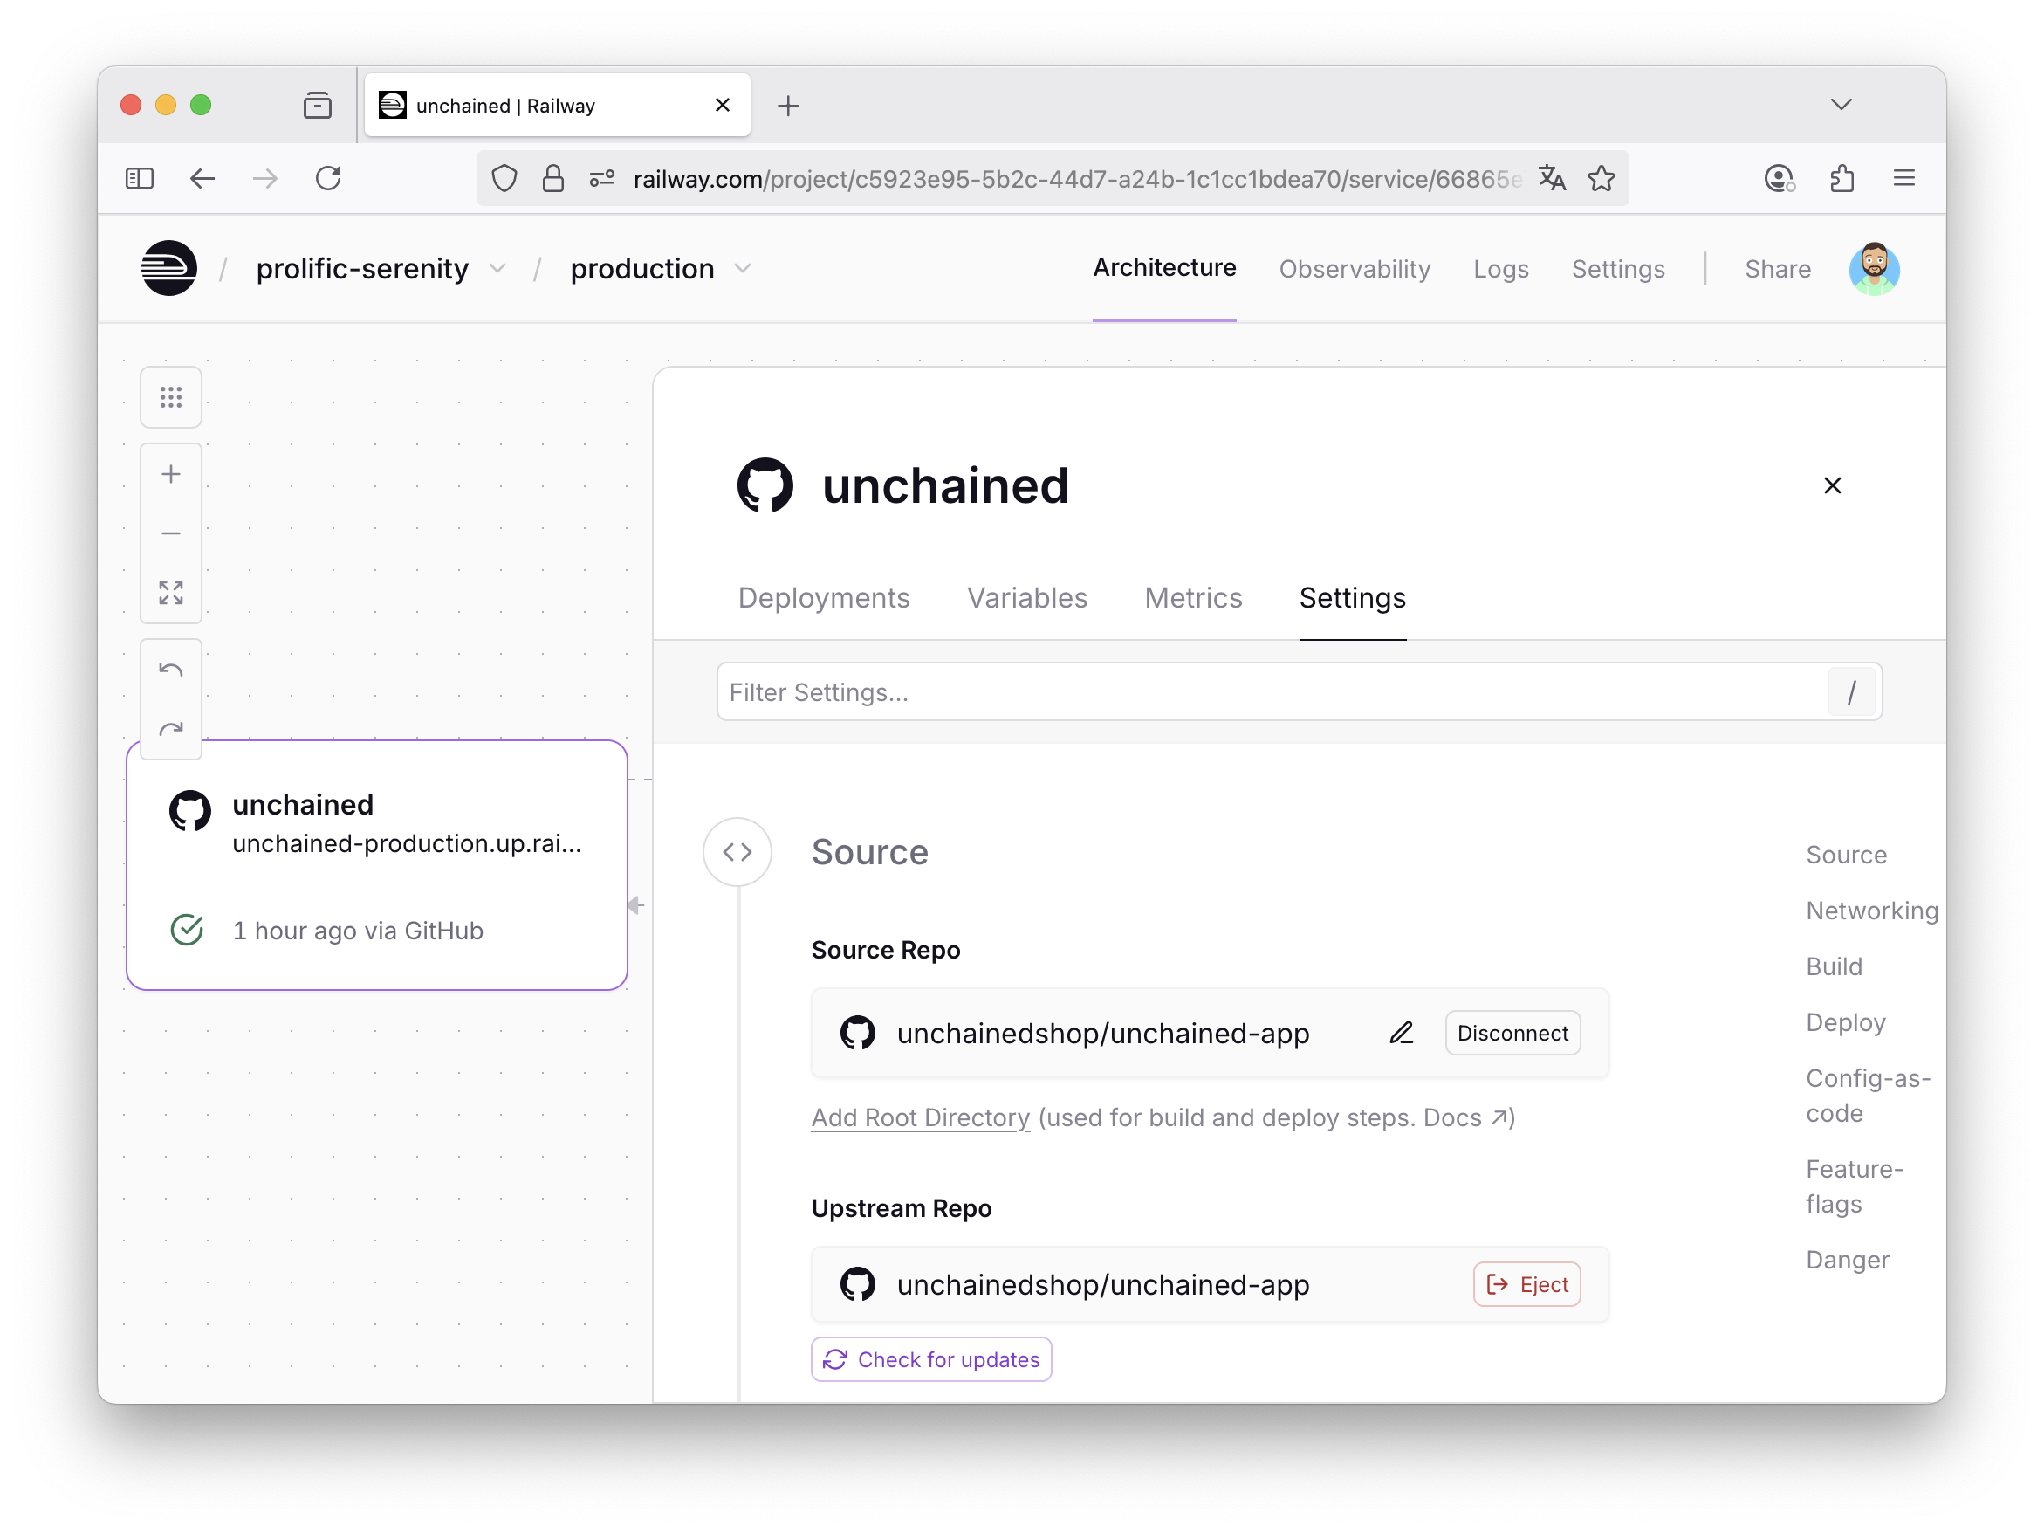Open the Variables tab of the service
This screenshot has width=2044, height=1533.
pos(1026,598)
